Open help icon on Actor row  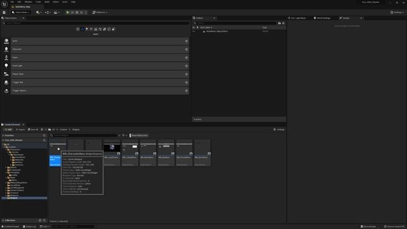pyautogui.click(x=186, y=41)
